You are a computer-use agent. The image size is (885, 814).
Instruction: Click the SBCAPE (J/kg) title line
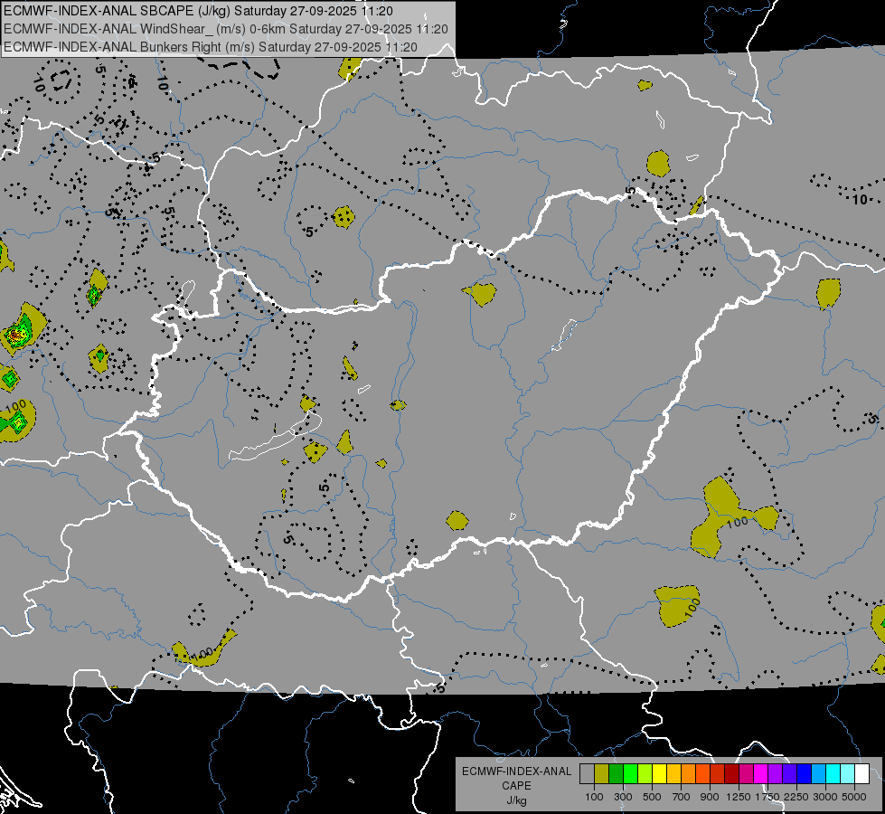[198, 11]
